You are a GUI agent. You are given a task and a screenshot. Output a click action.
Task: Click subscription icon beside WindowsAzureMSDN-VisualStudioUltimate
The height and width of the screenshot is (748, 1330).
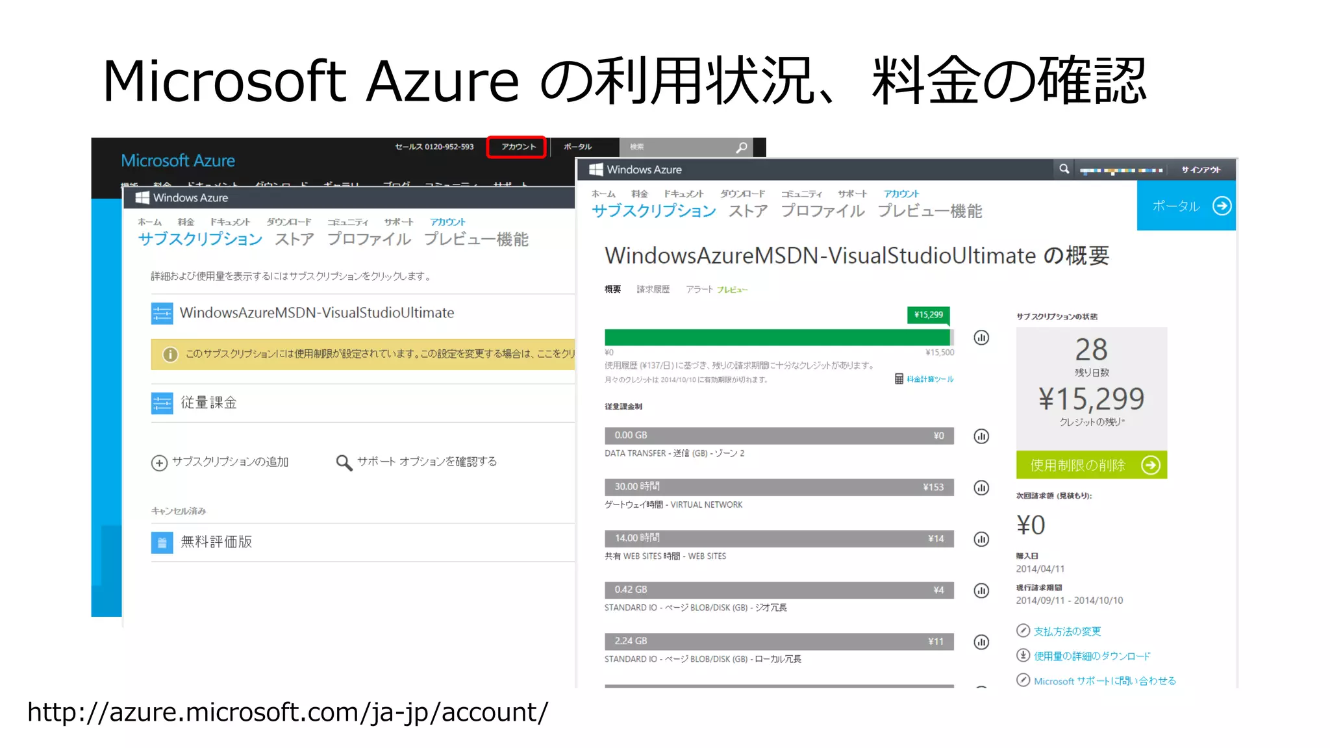pyautogui.click(x=162, y=313)
